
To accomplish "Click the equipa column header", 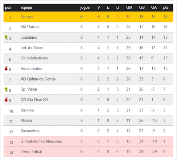I will click(26, 7).
